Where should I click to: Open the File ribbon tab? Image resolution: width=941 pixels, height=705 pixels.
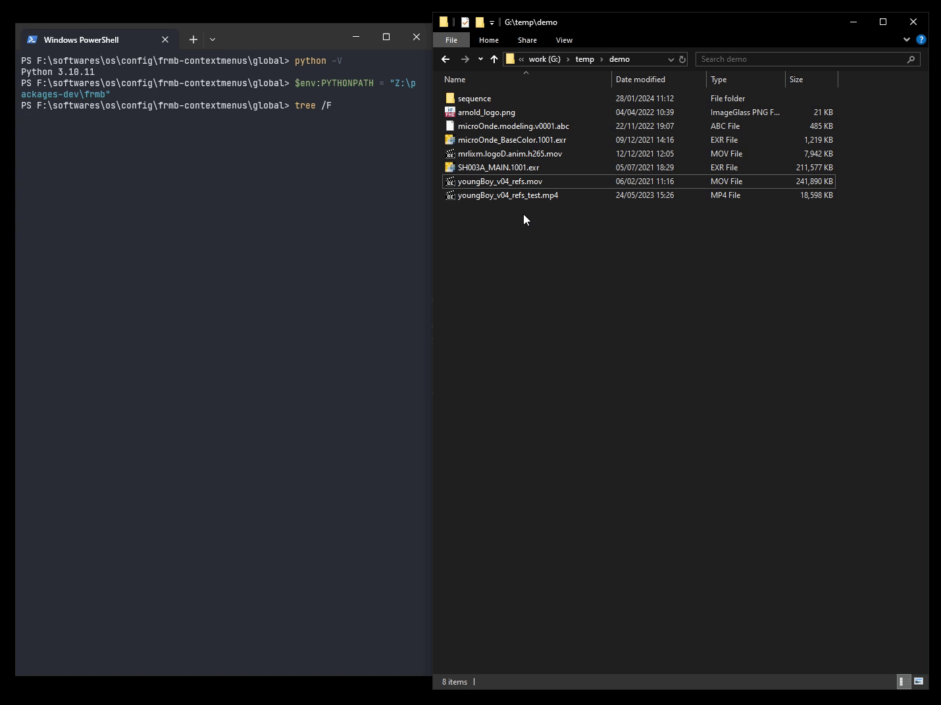pos(451,40)
